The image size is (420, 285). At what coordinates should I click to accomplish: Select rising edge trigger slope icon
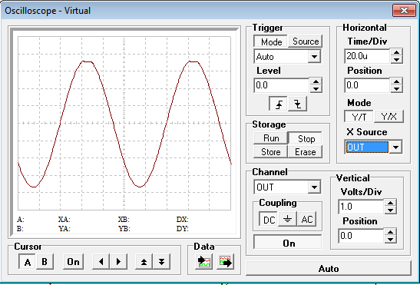(x=278, y=104)
